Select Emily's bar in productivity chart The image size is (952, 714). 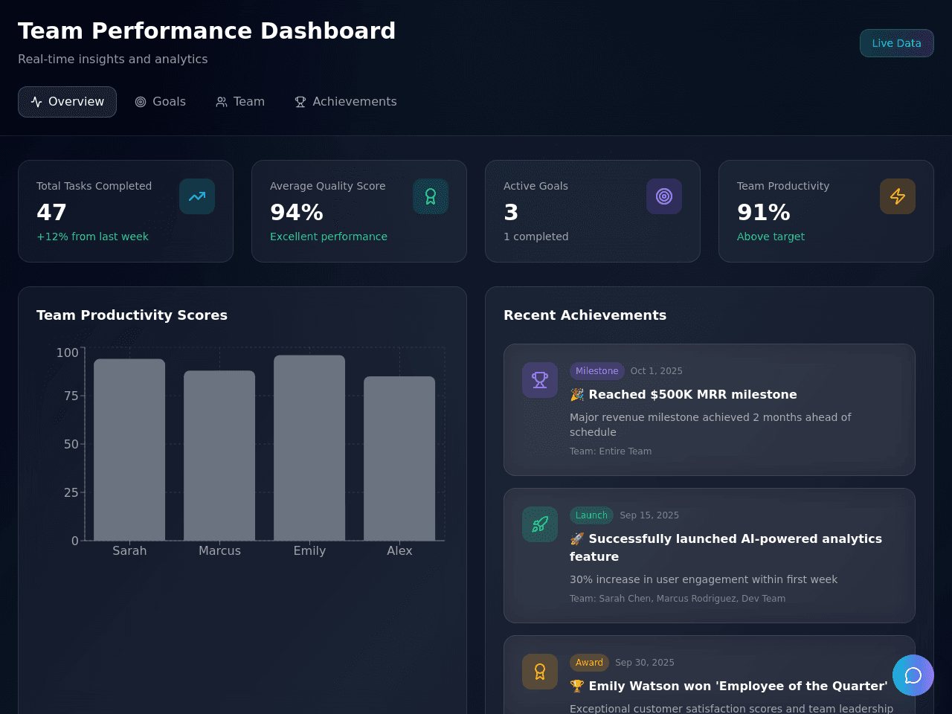pyautogui.click(x=309, y=448)
